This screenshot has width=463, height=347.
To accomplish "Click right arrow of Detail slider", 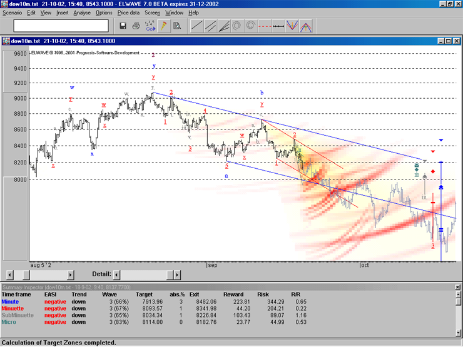I will (177, 274).
